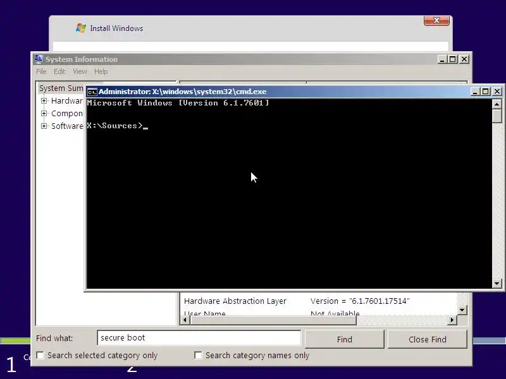Click System Information horizontal scroll left arrow

click(185, 320)
